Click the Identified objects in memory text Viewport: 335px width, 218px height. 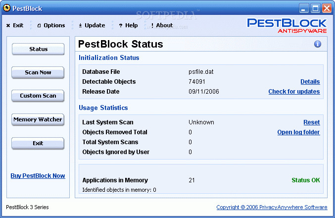coord(119,190)
